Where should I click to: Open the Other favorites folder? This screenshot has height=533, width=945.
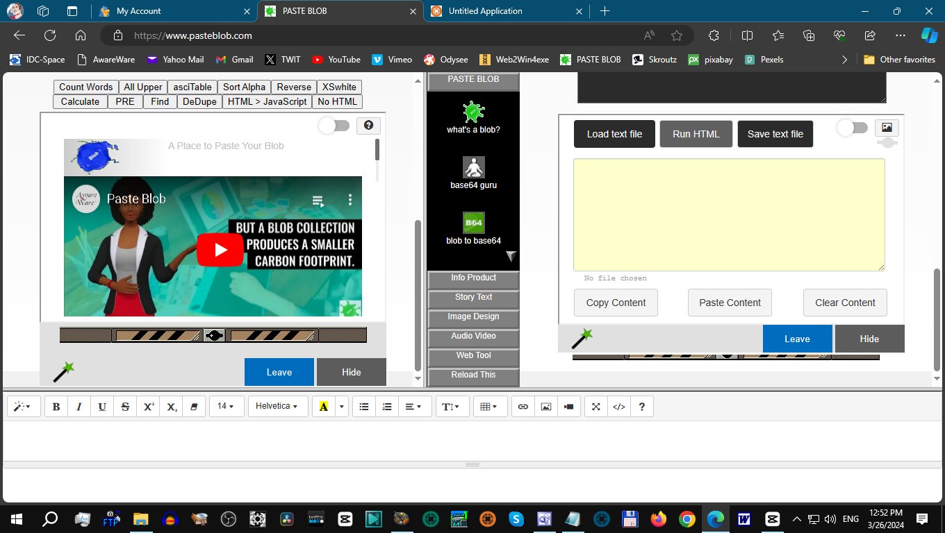pyautogui.click(x=899, y=60)
